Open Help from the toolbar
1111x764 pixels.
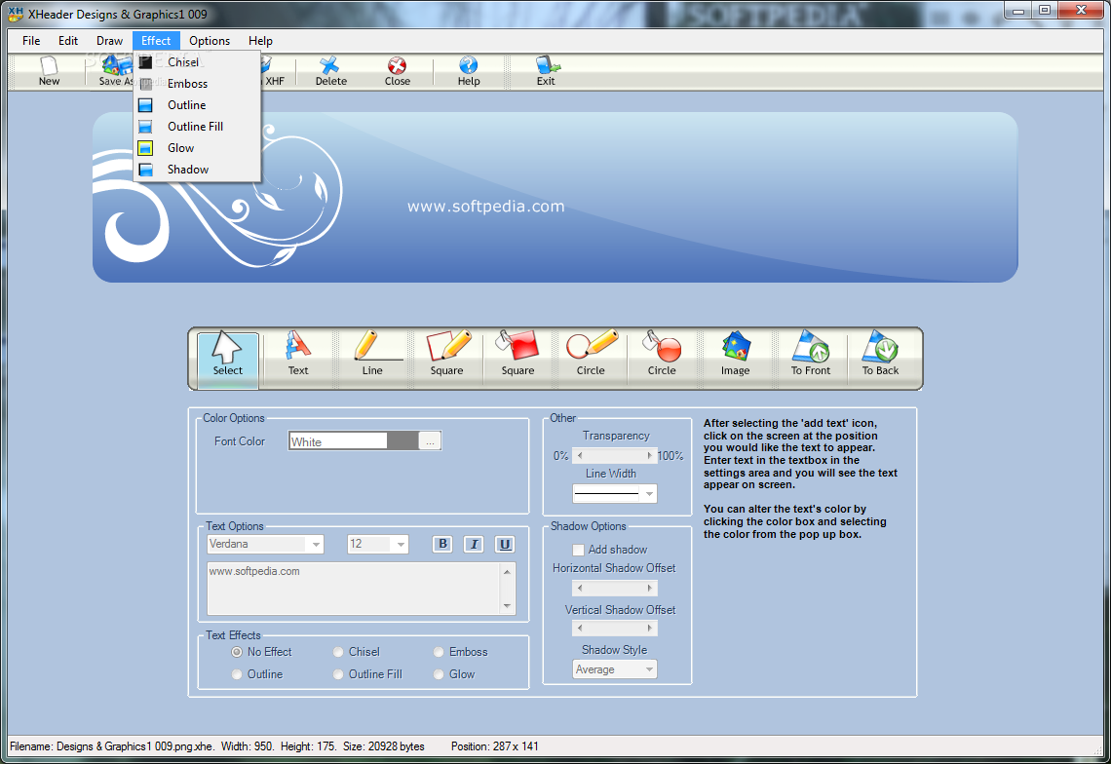click(x=469, y=70)
